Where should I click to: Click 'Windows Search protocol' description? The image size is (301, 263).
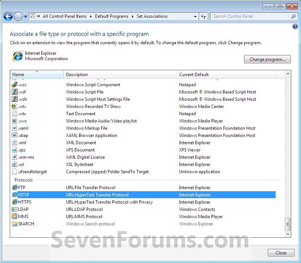(x=90, y=224)
